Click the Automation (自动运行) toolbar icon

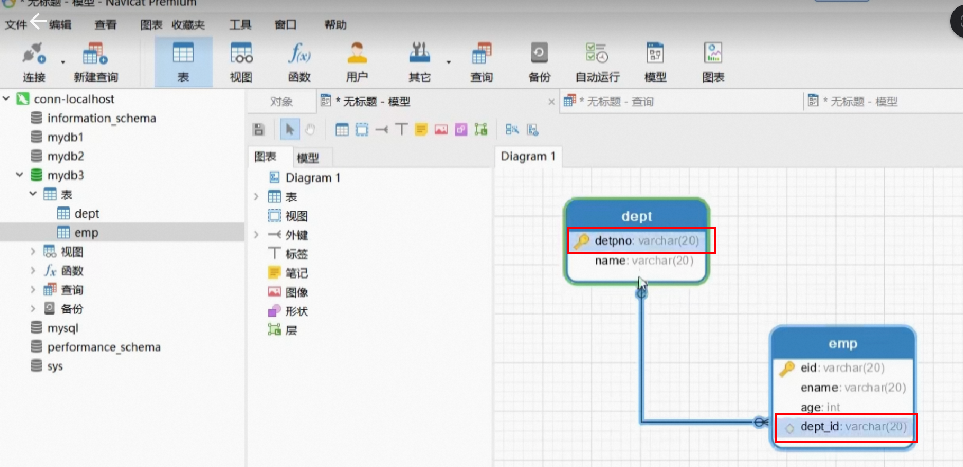point(597,62)
